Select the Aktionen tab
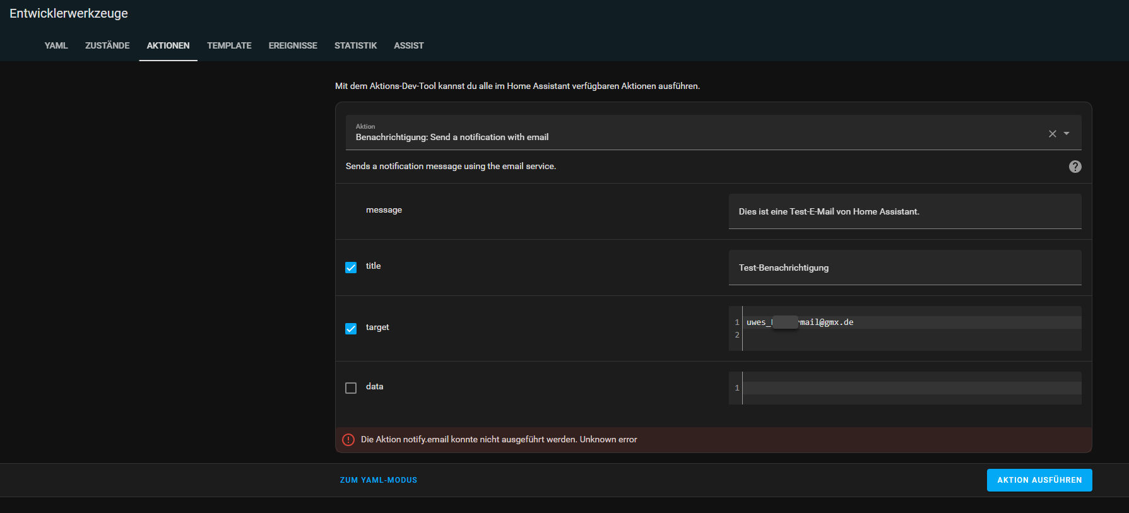The image size is (1129, 513). tap(168, 45)
